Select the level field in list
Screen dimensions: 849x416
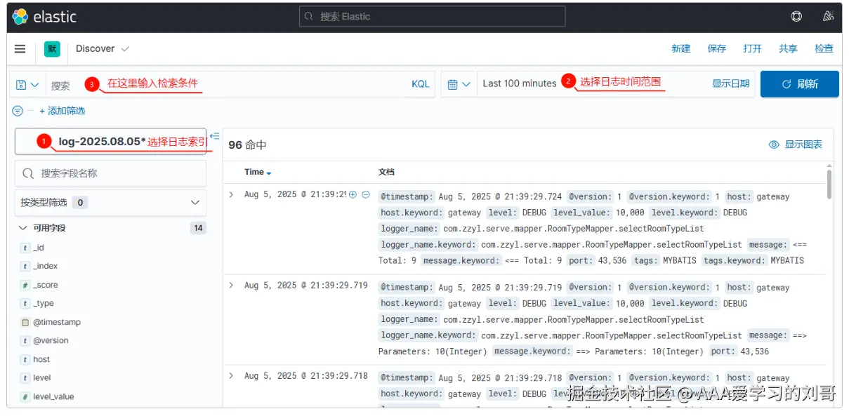click(x=42, y=377)
